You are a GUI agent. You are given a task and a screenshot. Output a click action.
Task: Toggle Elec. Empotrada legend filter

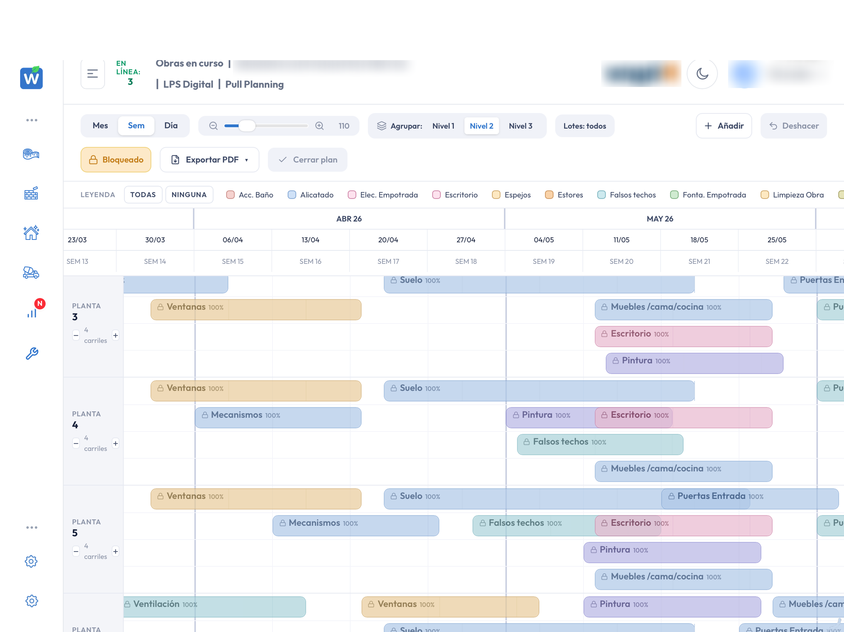pyautogui.click(x=383, y=195)
